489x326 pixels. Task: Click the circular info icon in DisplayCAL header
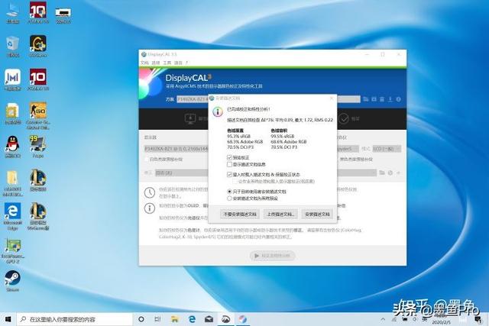[398, 99]
